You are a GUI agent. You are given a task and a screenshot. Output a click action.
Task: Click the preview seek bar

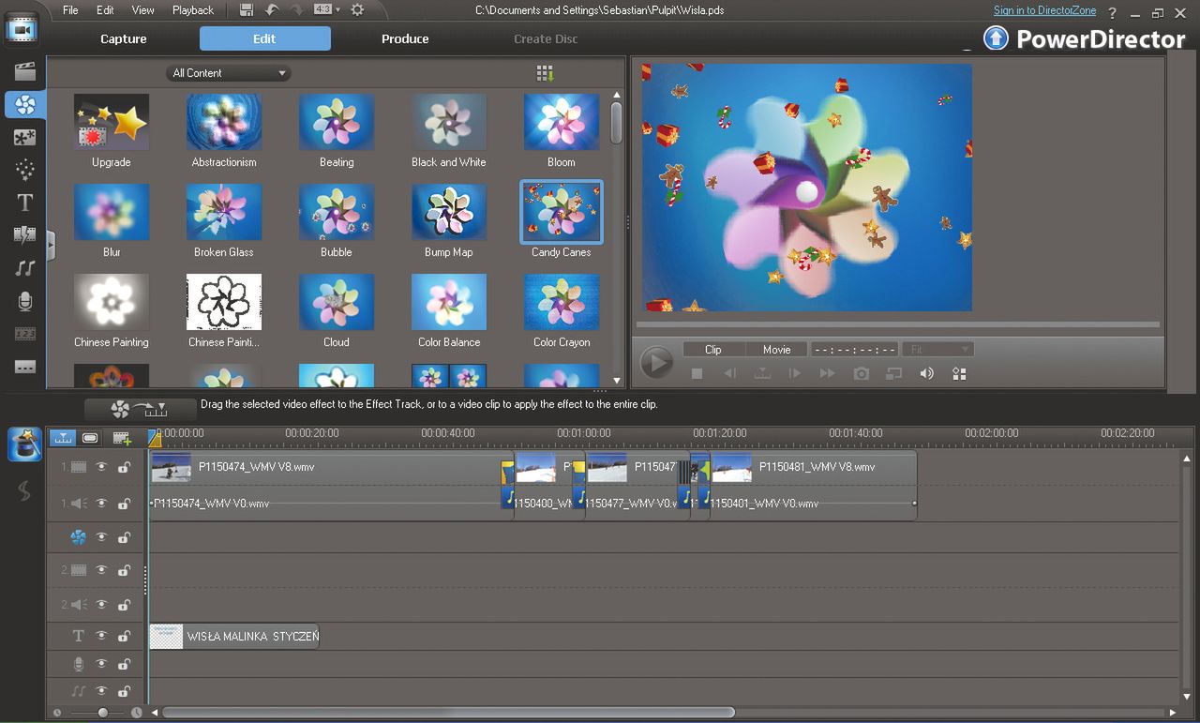tap(897, 325)
